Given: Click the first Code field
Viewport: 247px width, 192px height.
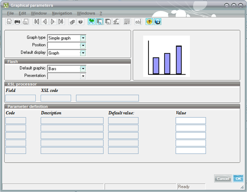Looking at the screenshot, I should (16, 120).
